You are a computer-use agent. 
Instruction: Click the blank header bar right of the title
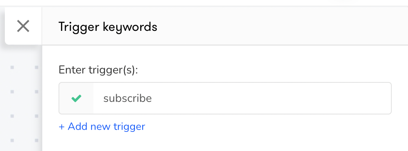(x=281, y=26)
